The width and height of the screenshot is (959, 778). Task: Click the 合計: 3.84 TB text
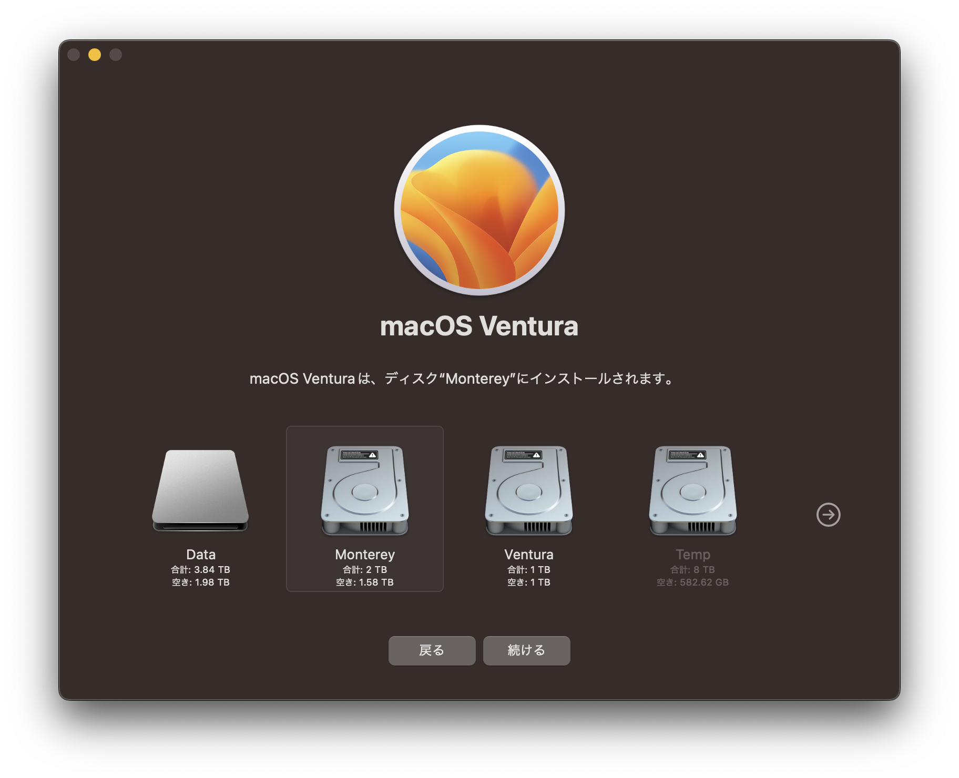point(200,570)
